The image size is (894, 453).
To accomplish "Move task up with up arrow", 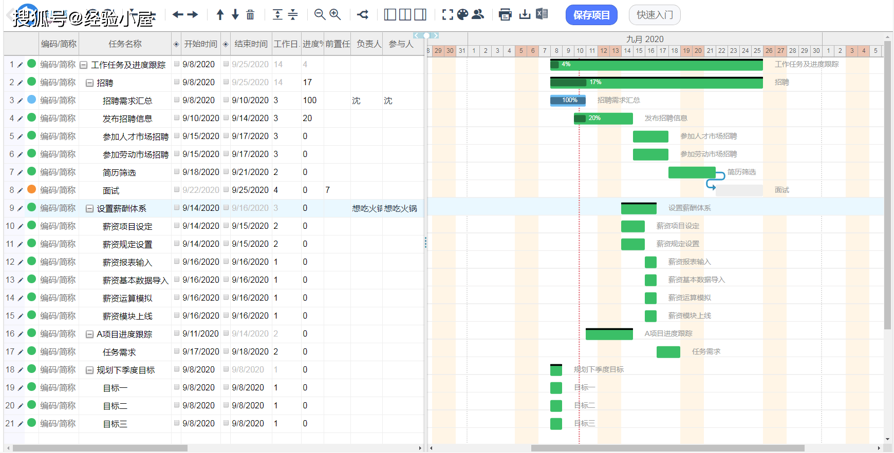I will coord(220,15).
